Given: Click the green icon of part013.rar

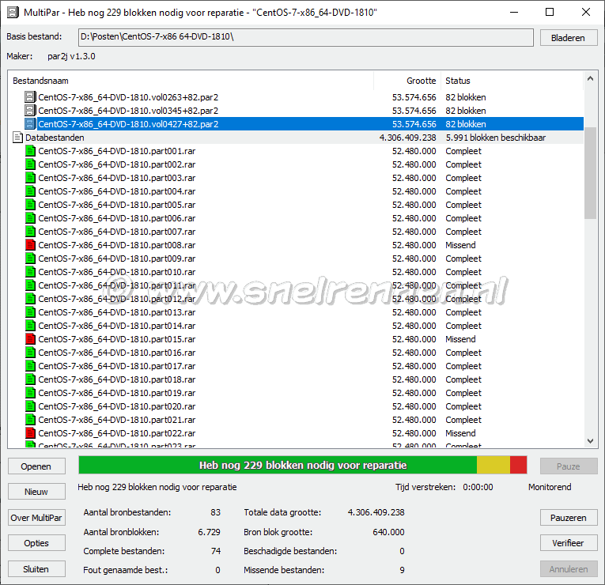Looking at the screenshot, I should (x=30, y=312).
